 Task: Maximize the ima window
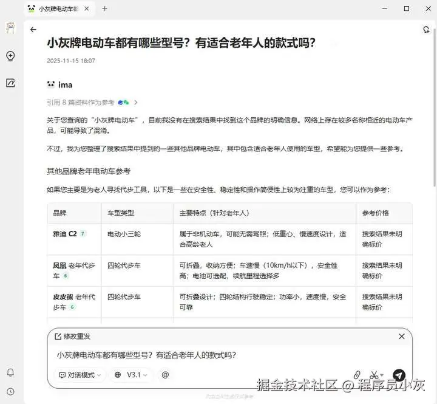tap(407, 9)
